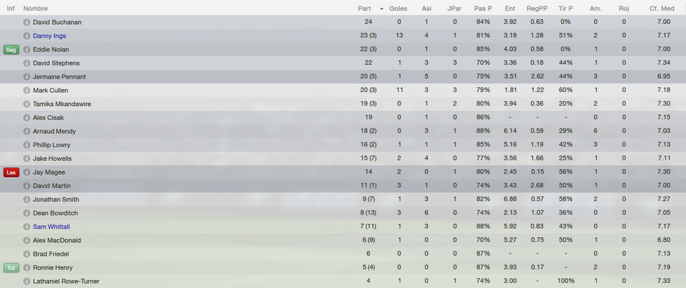Click the info icon for Alex Cisak
Screen dimensions: 686x288
coord(27,118)
